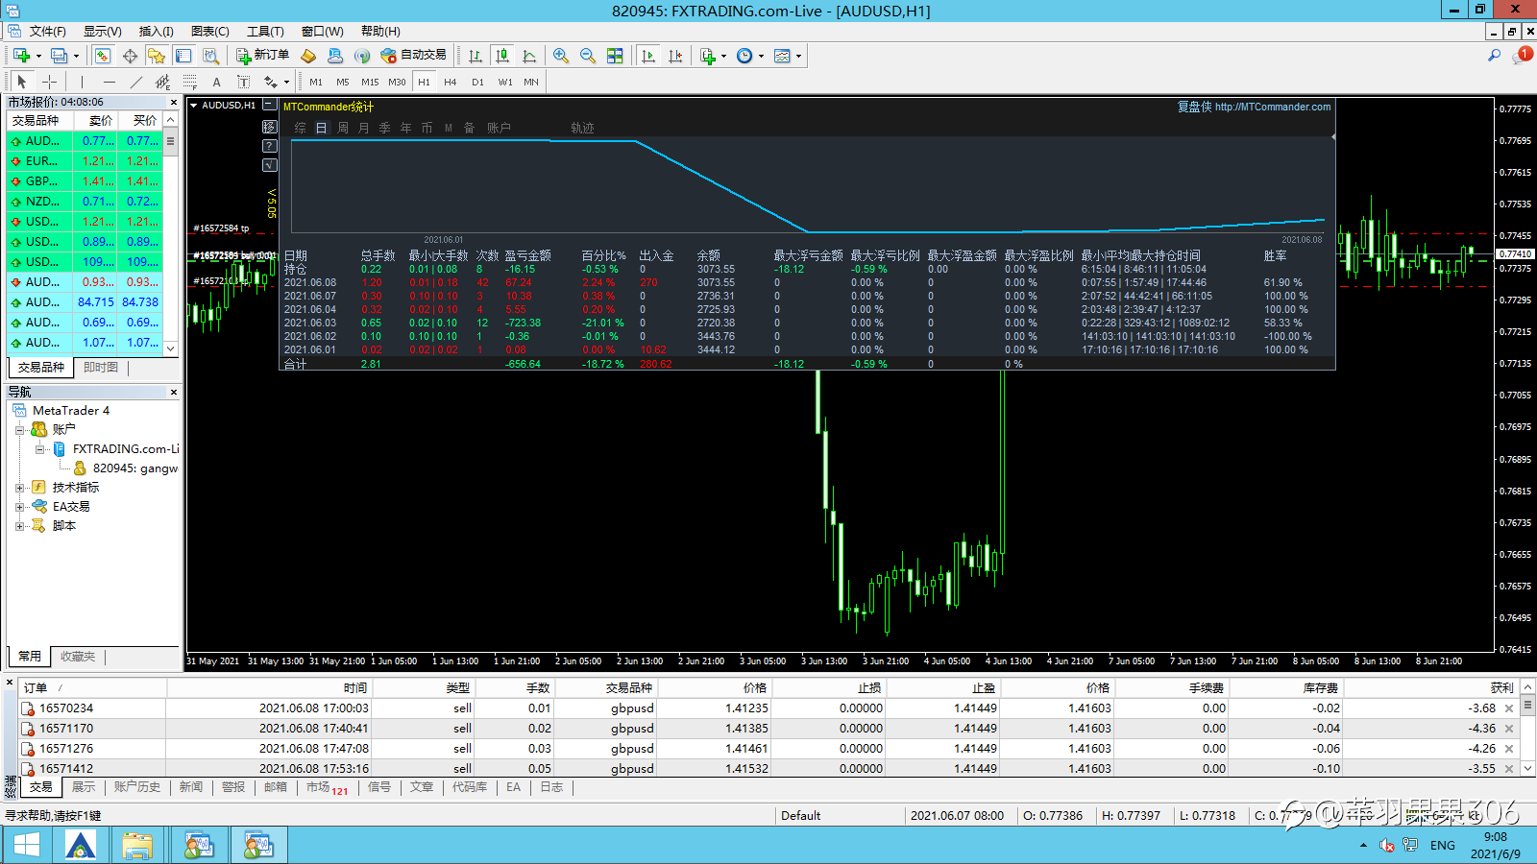Toggle AutoTrading (自动交易) button

tap(414, 56)
